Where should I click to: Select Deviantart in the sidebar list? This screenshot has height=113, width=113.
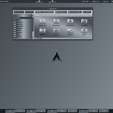23,22
